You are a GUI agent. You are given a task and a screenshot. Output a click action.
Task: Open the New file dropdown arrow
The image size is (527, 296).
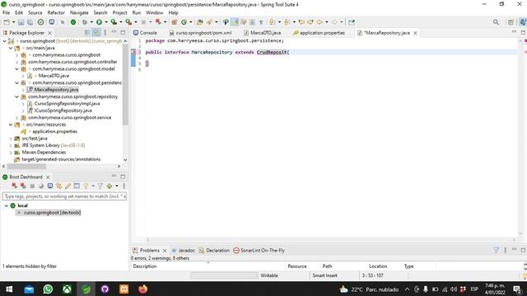14,22
